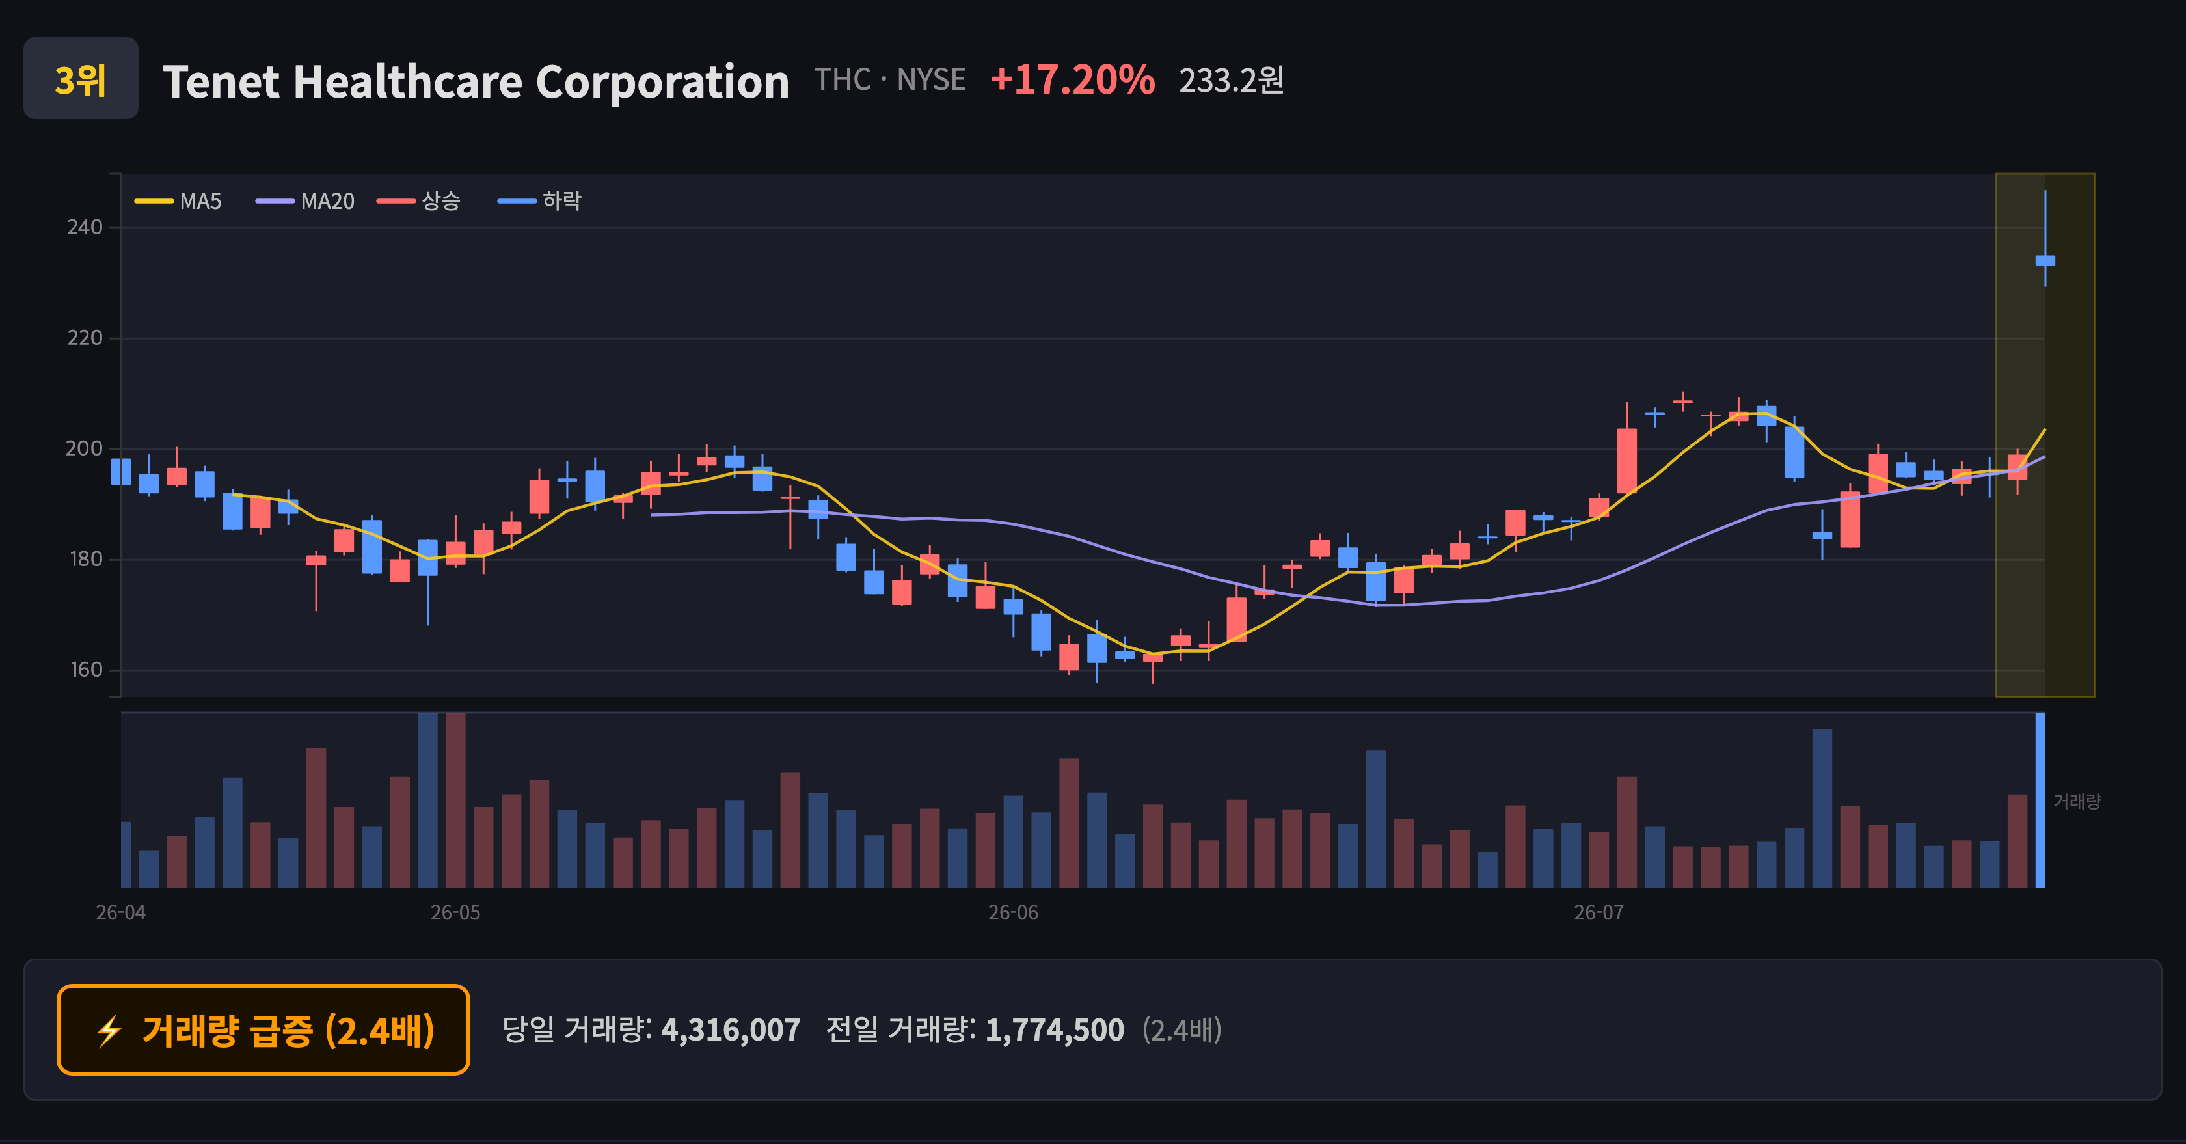
Task: Click the latest gap-up candlestick in highlighted zone
Action: point(2045,260)
